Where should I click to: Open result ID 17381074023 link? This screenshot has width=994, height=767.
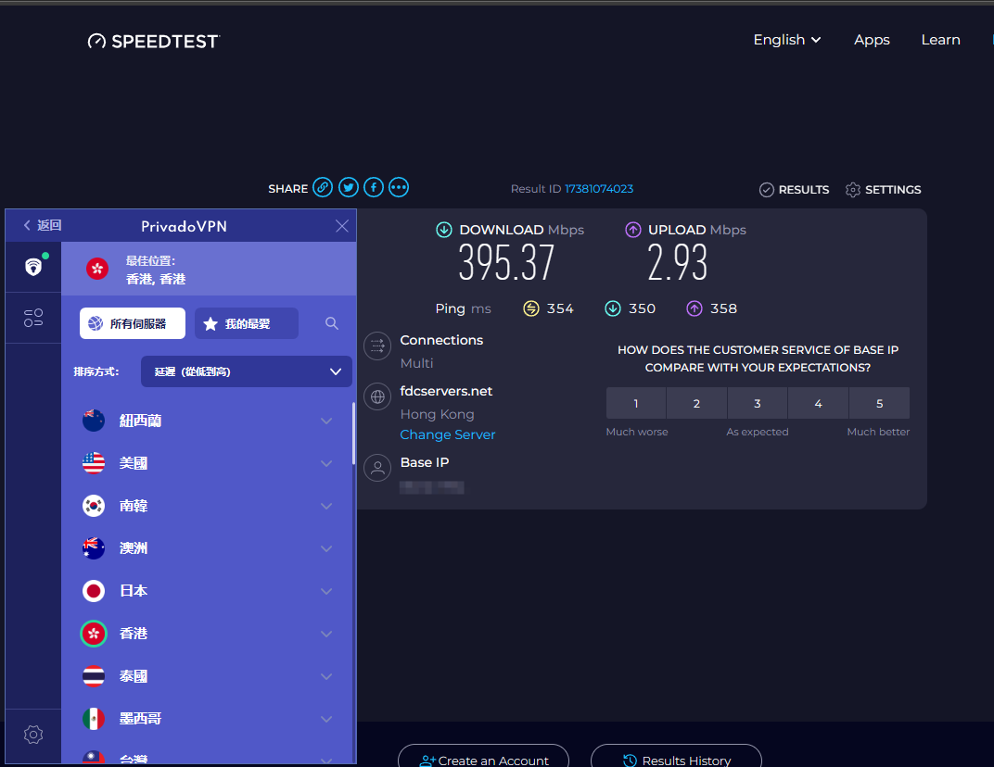coord(598,189)
